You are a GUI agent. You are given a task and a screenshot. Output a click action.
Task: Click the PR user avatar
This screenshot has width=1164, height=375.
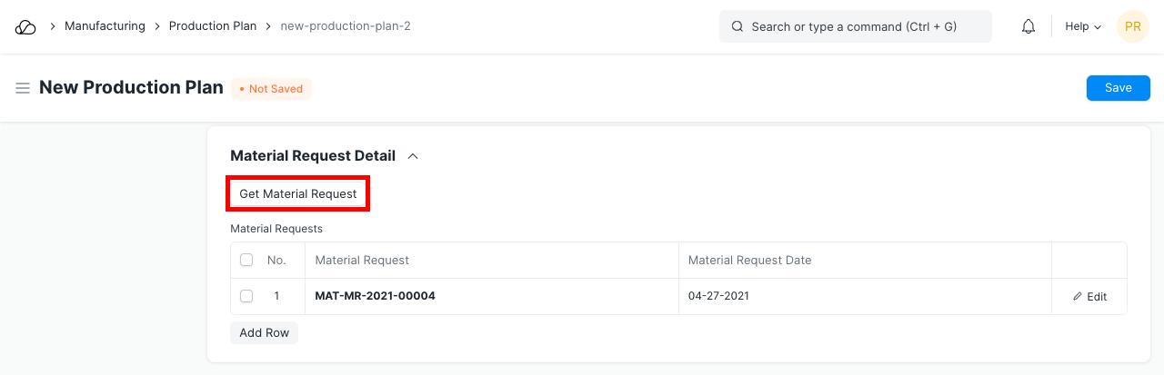[x=1132, y=27]
